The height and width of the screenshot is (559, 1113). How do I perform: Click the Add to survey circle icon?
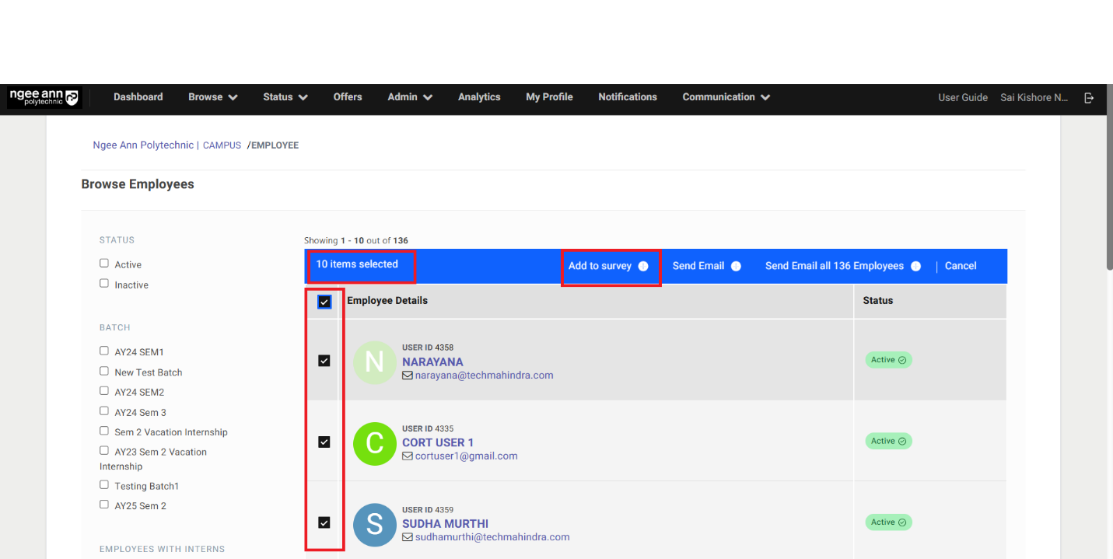tap(643, 266)
